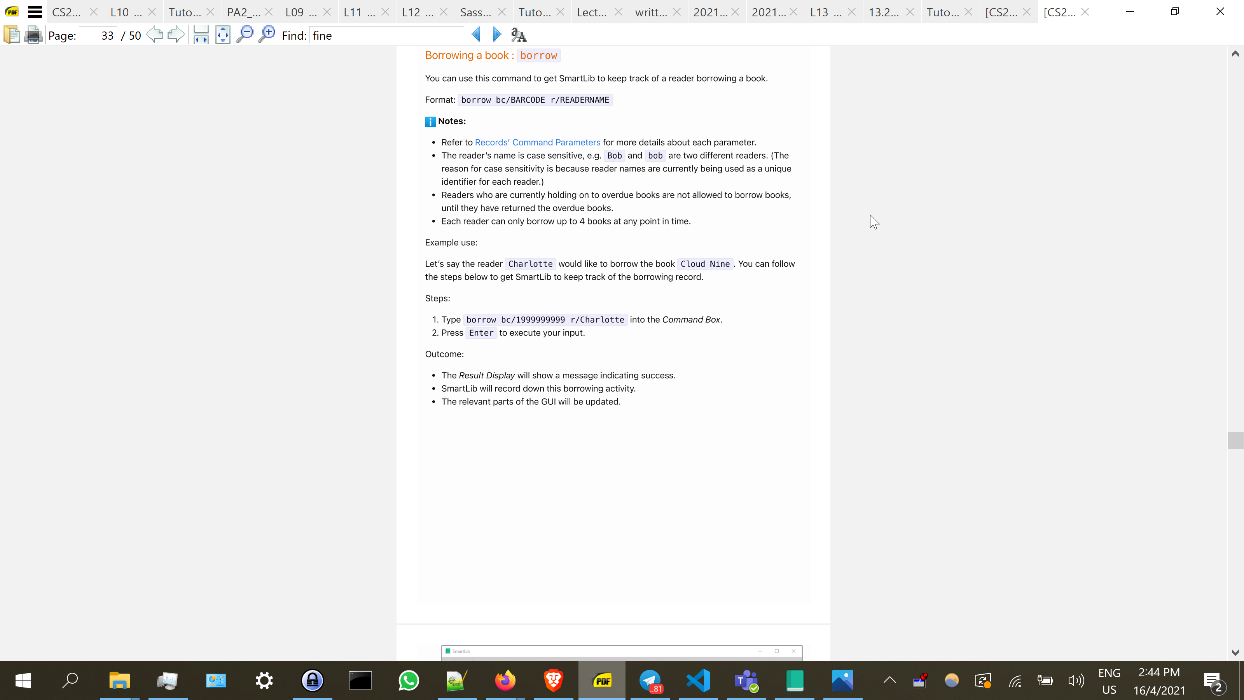Click the Print document icon
Screen dimensions: 1244x700
pyautogui.click(x=33, y=35)
